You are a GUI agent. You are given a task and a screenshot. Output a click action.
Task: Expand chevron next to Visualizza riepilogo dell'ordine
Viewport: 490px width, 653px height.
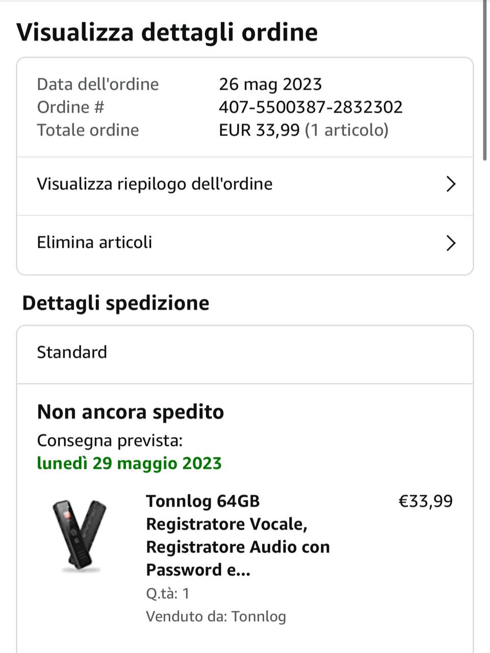[450, 184]
